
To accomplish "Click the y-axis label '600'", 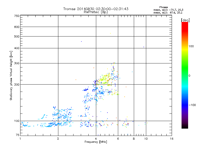I will pos(17,27).
